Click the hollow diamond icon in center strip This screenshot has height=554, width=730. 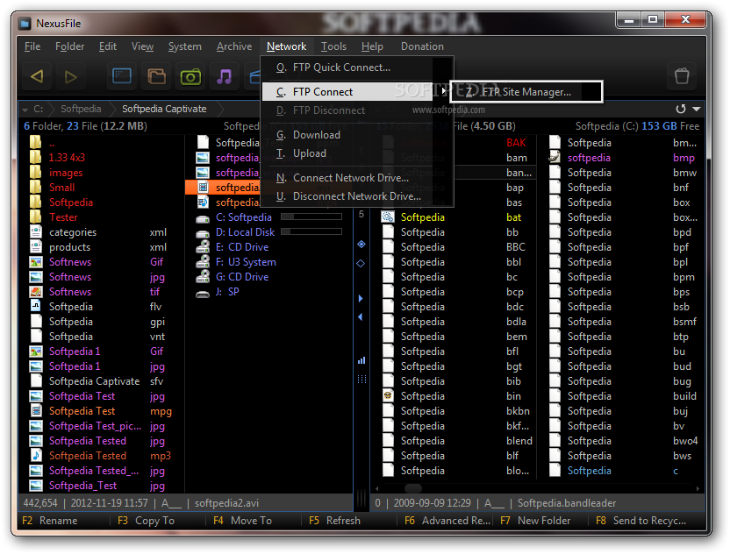[x=361, y=263]
